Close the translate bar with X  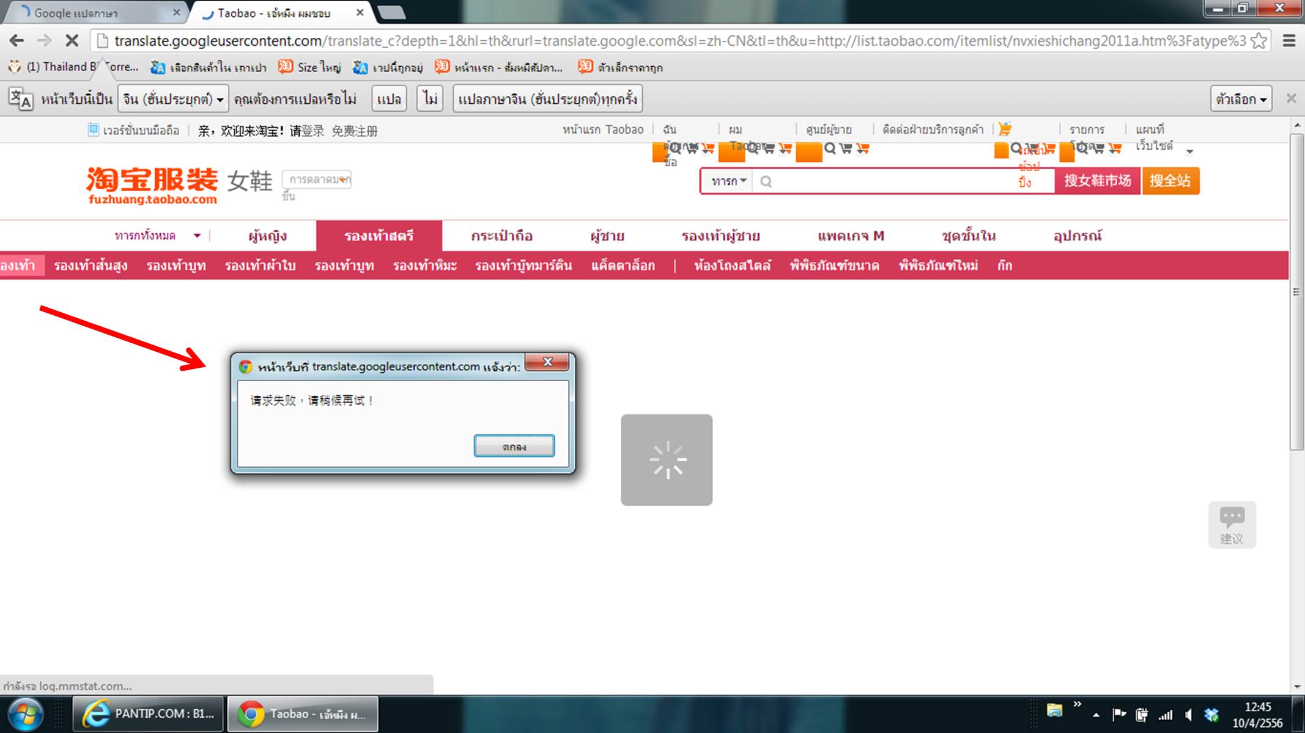[x=1291, y=98]
